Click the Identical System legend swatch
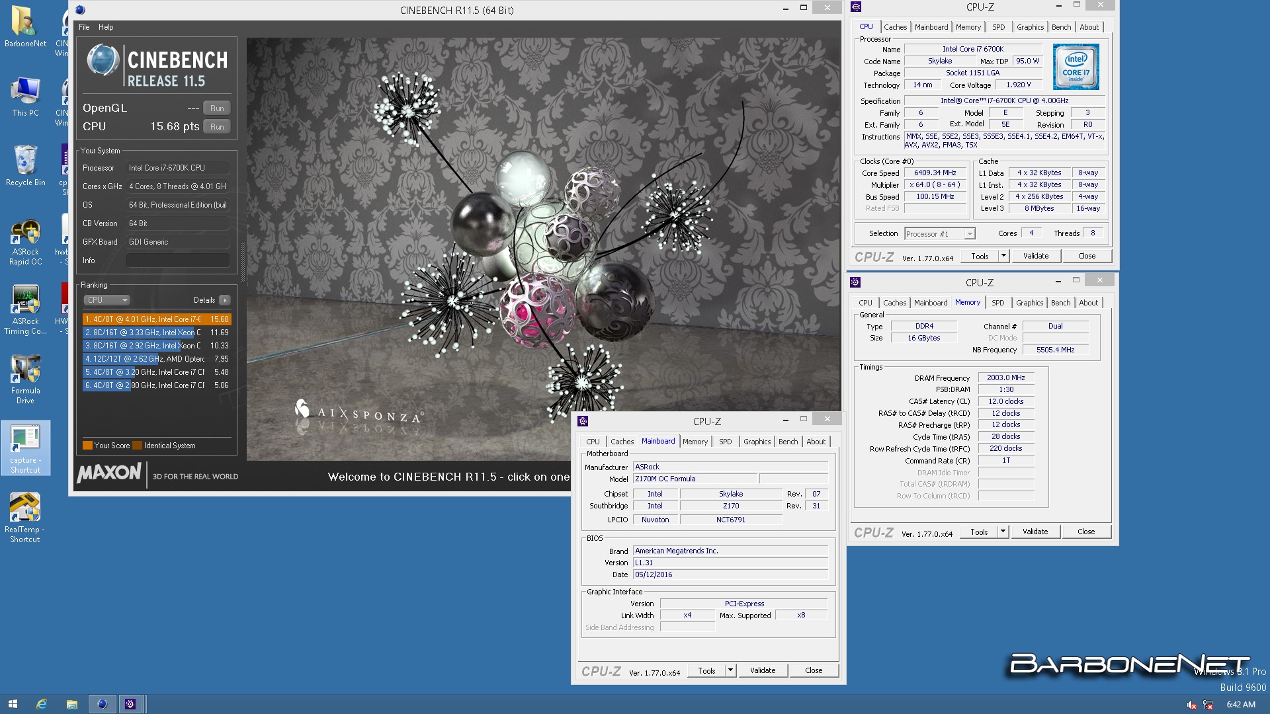 click(138, 446)
